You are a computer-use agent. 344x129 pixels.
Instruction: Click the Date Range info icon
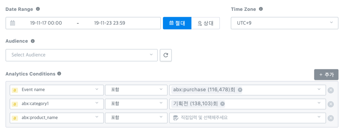tap(38, 9)
